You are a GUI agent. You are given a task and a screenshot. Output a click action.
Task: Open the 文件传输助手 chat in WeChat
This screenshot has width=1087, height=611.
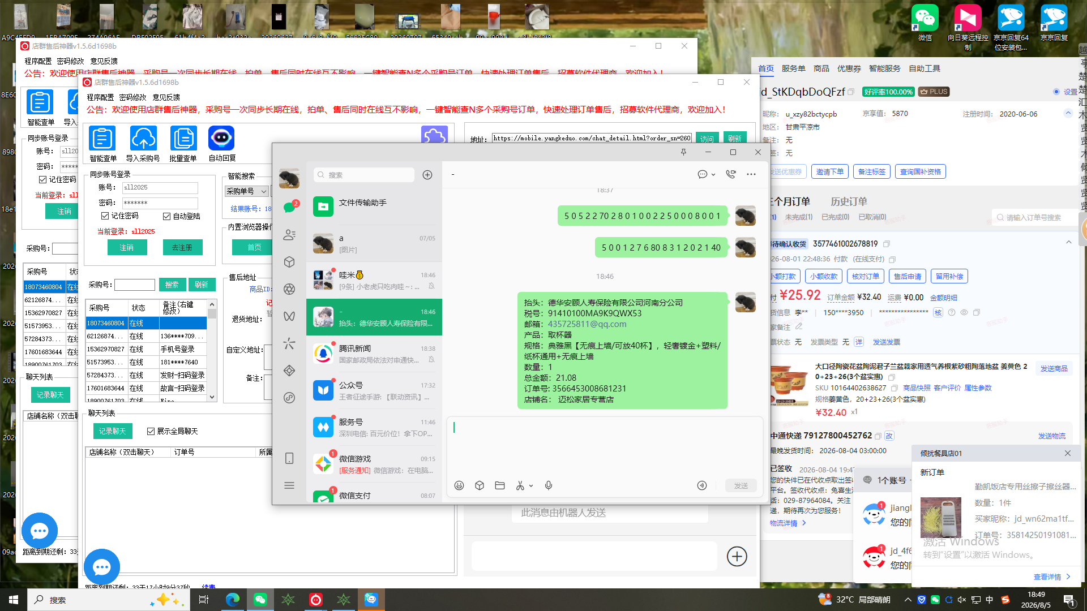click(x=374, y=206)
